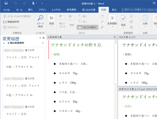Click the scroll up arrow in 比較結果文書
Image resolution: width=157 pixels, height=119 pixels.
116,41
